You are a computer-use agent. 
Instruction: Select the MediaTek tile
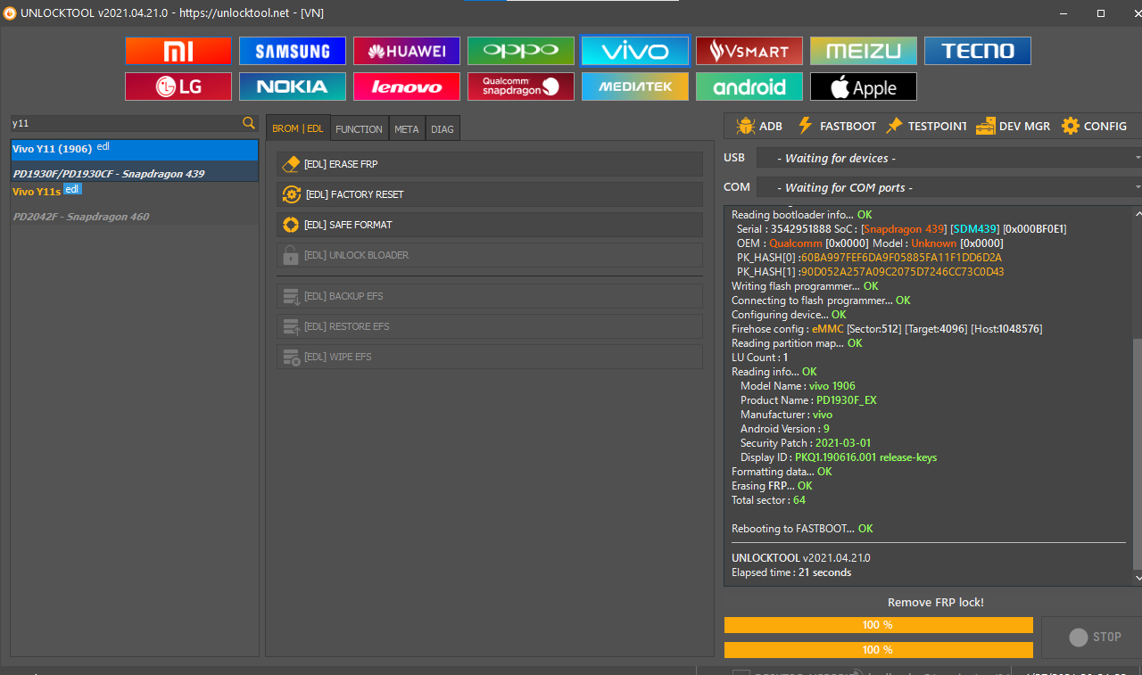click(635, 86)
